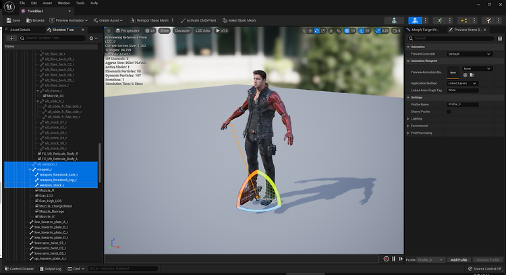This screenshot has height=275, width=506.
Task: Open the Asset menu
Action: [47, 3]
